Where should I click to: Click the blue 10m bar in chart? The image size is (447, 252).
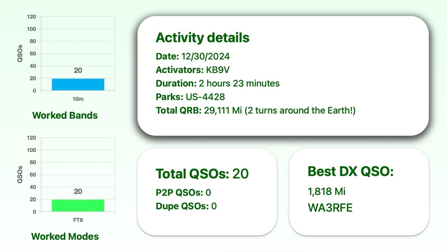[78, 84]
